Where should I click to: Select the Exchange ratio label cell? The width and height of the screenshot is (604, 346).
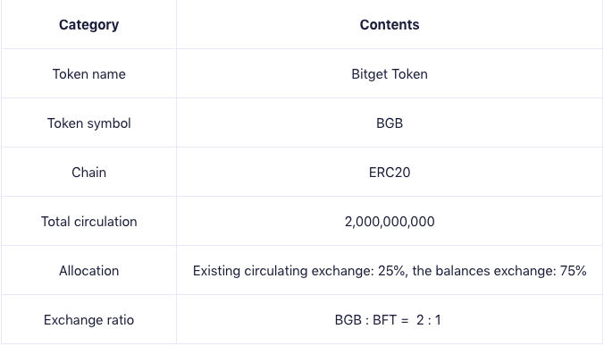(x=88, y=320)
